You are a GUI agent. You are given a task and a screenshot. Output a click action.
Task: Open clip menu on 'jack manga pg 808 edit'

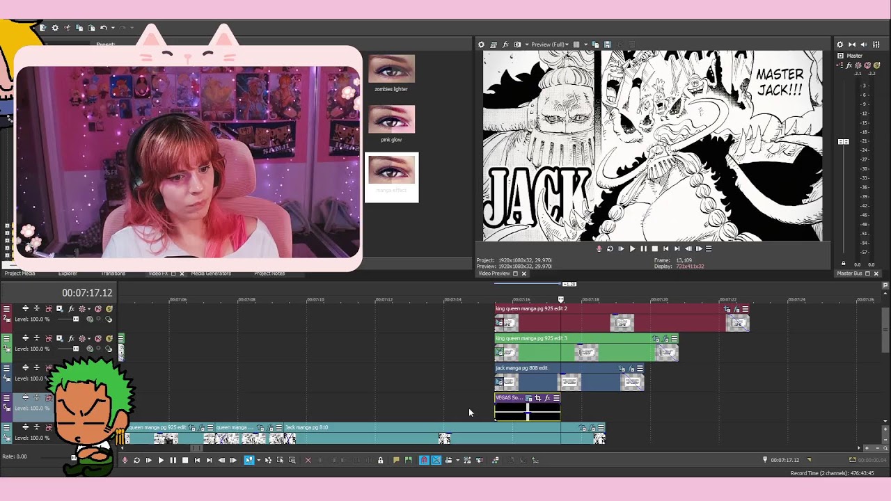pyautogui.click(x=640, y=369)
